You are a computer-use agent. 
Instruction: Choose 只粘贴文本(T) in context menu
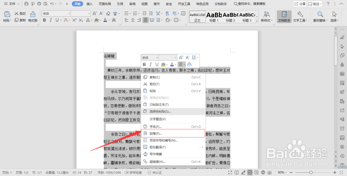coord(173,105)
